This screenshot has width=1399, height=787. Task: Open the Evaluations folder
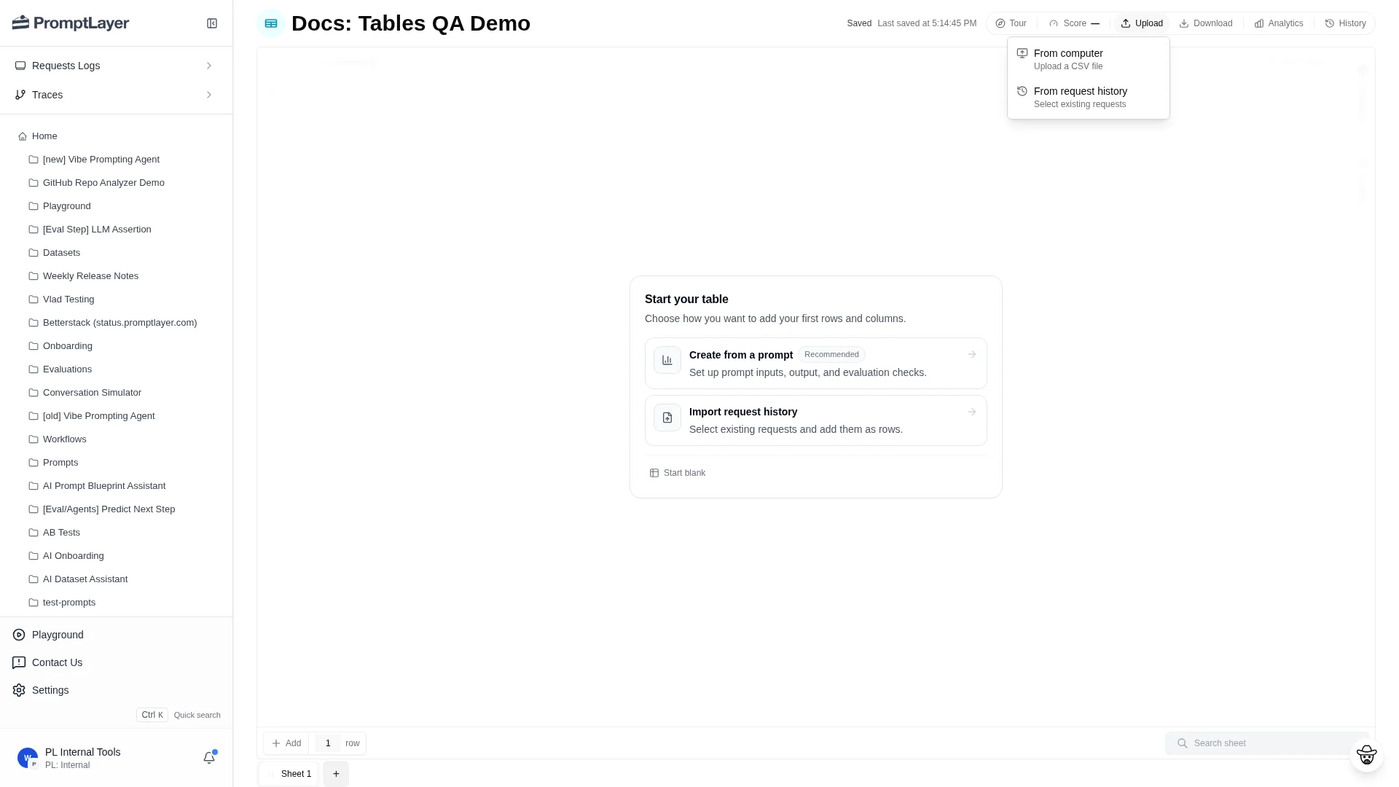[67, 369]
